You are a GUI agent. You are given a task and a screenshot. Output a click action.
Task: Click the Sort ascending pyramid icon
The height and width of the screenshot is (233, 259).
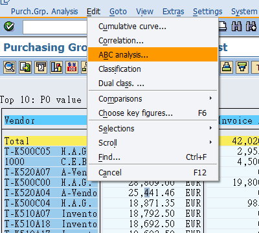(x=227, y=67)
